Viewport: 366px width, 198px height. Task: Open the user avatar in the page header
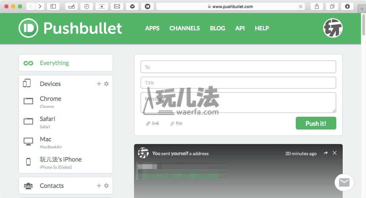pyautogui.click(x=333, y=28)
